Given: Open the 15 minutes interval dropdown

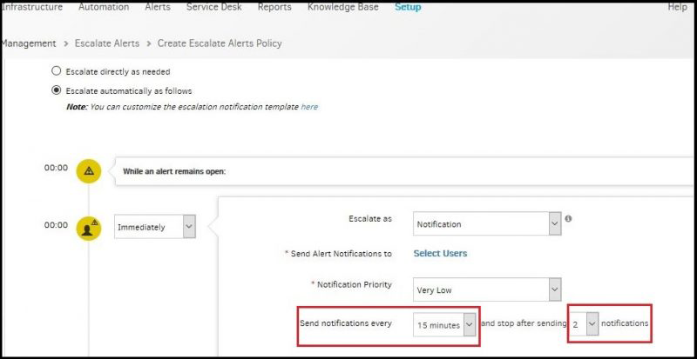Looking at the screenshot, I should click(x=444, y=325).
